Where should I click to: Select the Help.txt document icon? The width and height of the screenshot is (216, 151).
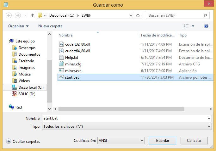(x=61, y=57)
